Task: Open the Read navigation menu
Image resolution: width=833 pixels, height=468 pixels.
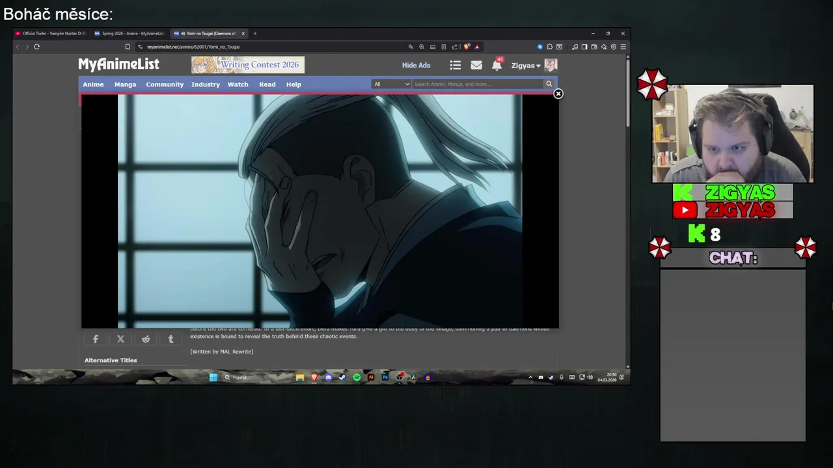Action: [x=267, y=84]
